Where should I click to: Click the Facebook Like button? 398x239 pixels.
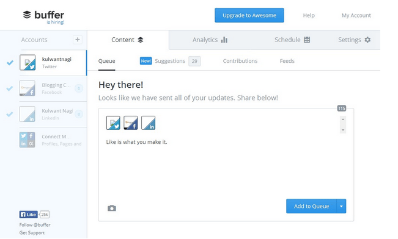coord(28,215)
